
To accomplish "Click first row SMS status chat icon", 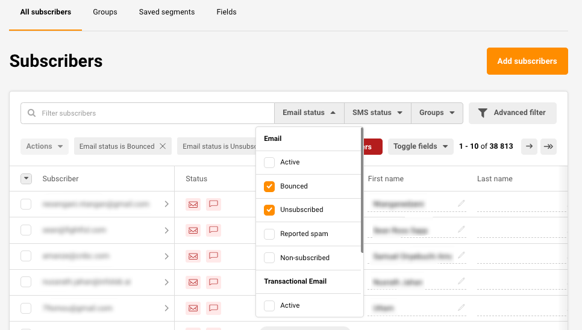I will [213, 204].
